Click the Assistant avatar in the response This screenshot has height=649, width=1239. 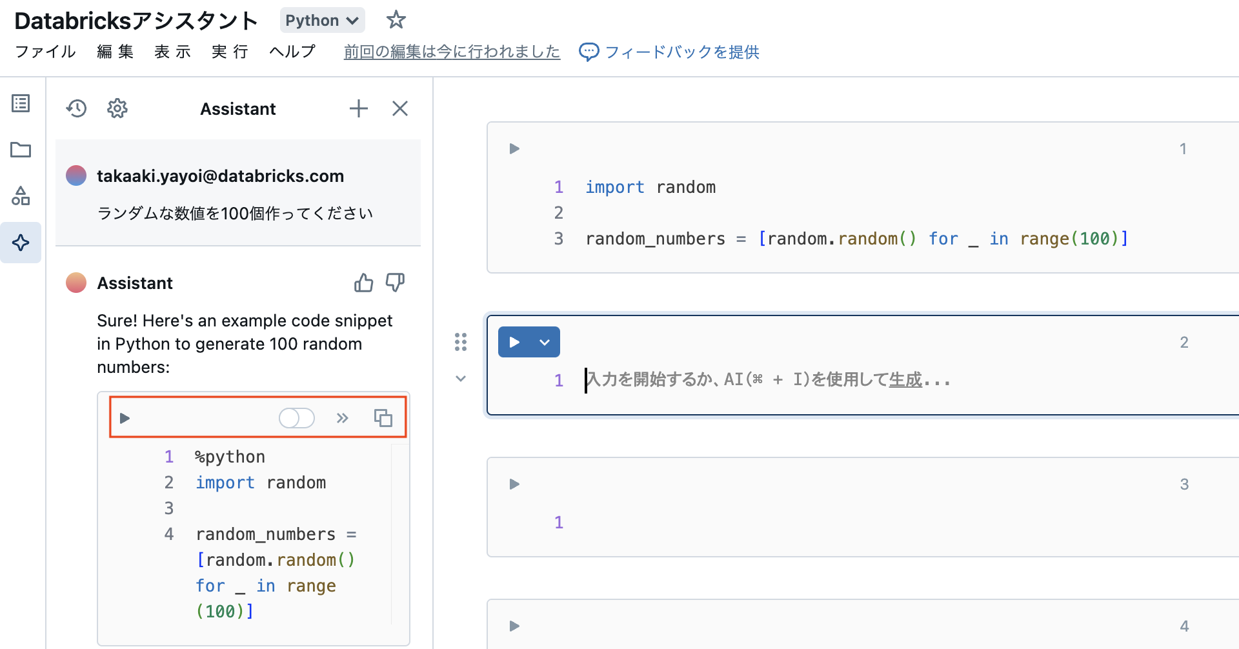pyautogui.click(x=76, y=283)
